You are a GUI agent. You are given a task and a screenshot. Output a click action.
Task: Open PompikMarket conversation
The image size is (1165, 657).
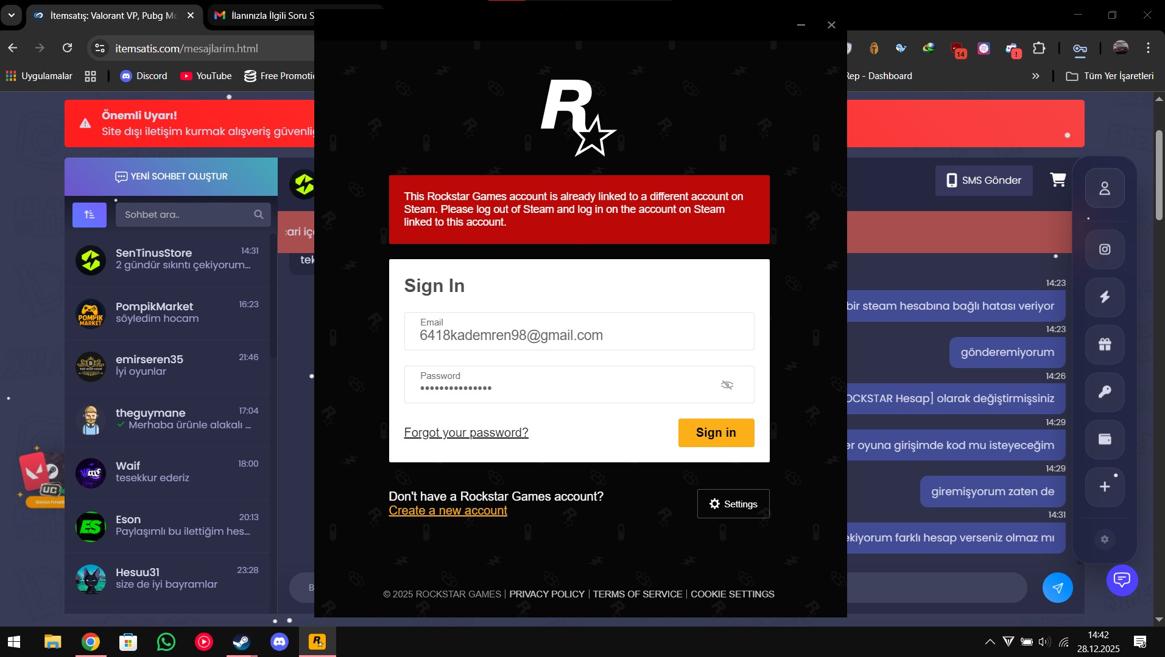pos(167,312)
